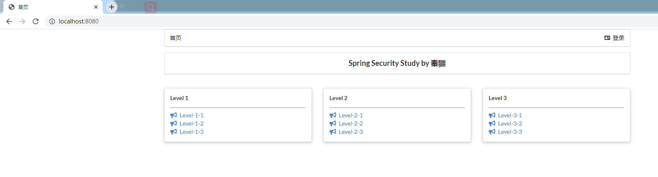This screenshot has width=658, height=177.
Task: Click the megaphone icon beside Level-2-2
Action: (x=333, y=123)
